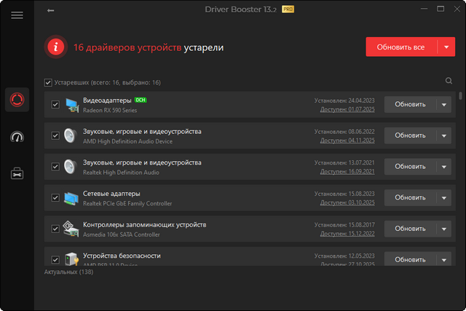Viewport: 466px width, 311px height.
Task: Maximize the Driver Booster window
Action: click(x=441, y=9)
